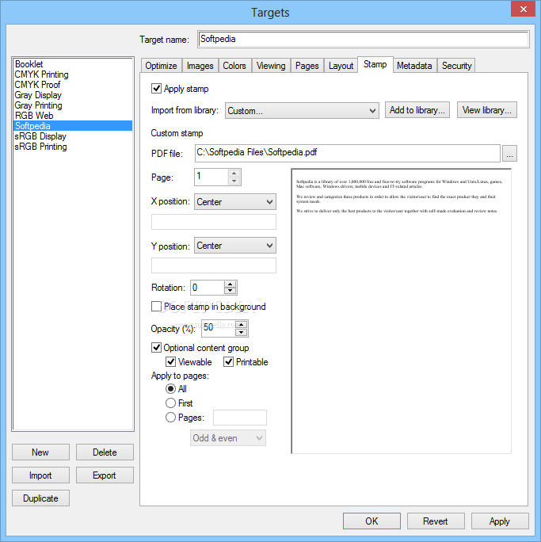Decrease the Page number with down arrow
This screenshot has height=542, width=541.
(234, 181)
